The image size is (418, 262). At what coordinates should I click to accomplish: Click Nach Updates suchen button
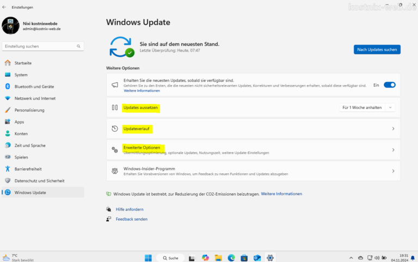(x=377, y=50)
